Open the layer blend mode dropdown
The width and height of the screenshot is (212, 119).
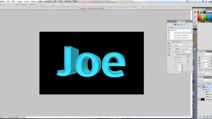point(205,80)
